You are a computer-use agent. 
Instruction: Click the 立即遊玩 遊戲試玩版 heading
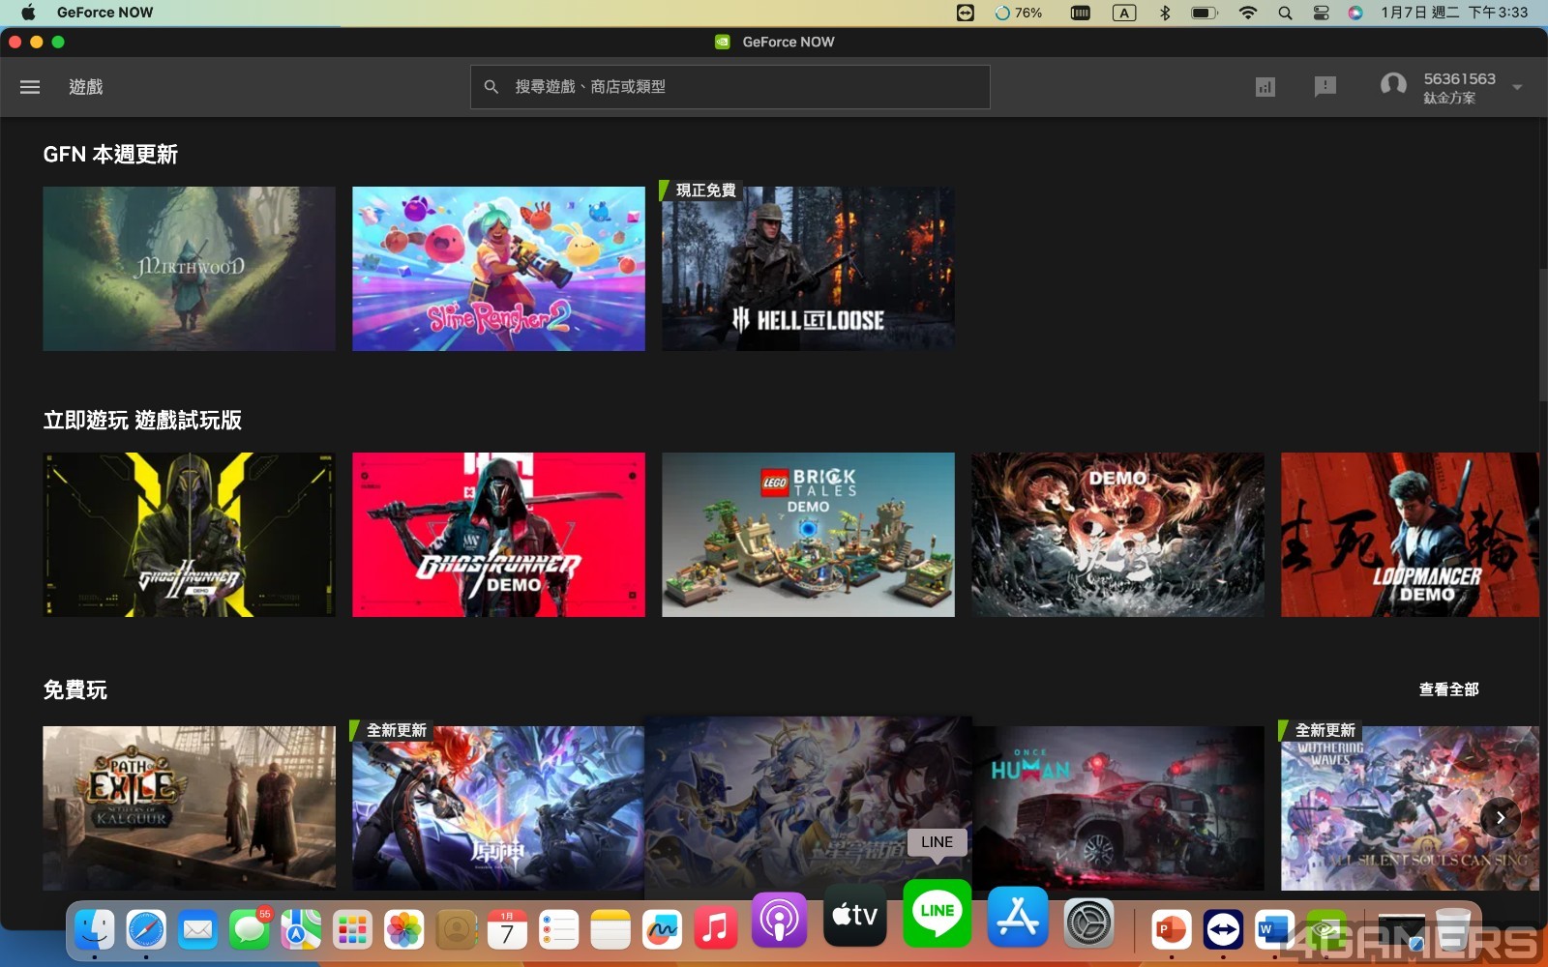click(142, 421)
